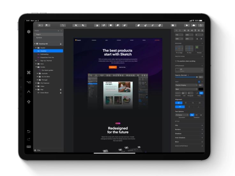Set horizontal text alignment to center
The image size is (235, 176).
(186, 103)
